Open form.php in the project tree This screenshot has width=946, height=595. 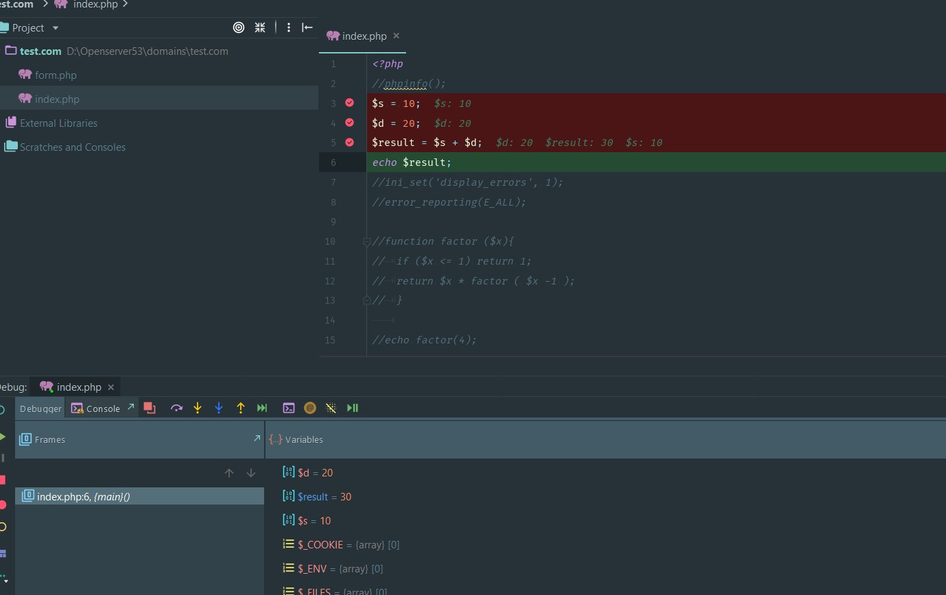tap(56, 75)
